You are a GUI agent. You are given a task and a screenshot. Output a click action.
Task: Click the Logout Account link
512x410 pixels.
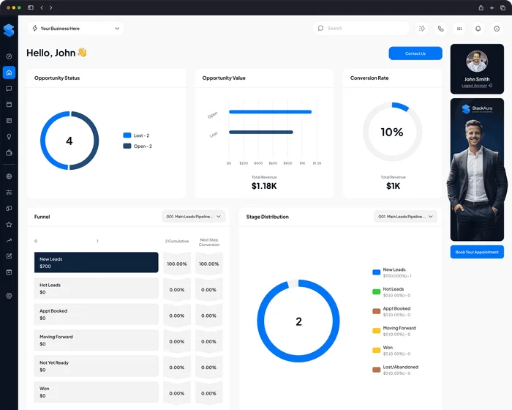pyautogui.click(x=477, y=86)
